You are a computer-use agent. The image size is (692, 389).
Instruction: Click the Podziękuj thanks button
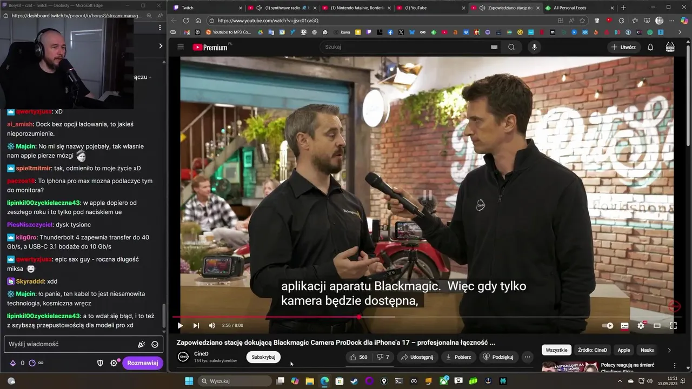click(498, 357)
